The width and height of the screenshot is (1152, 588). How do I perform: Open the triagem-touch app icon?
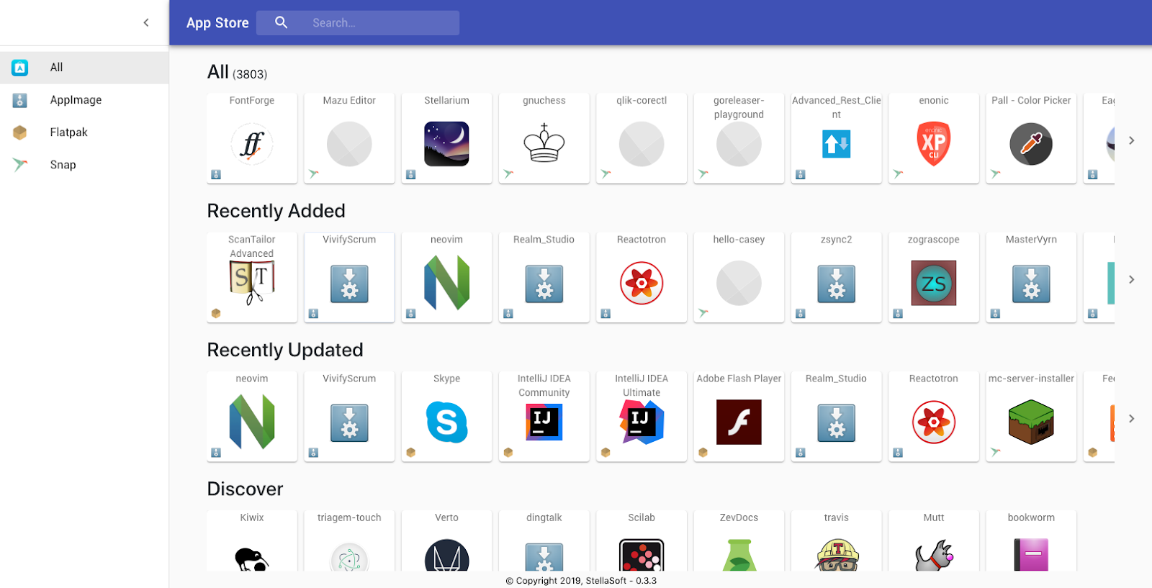coord(349,556)
